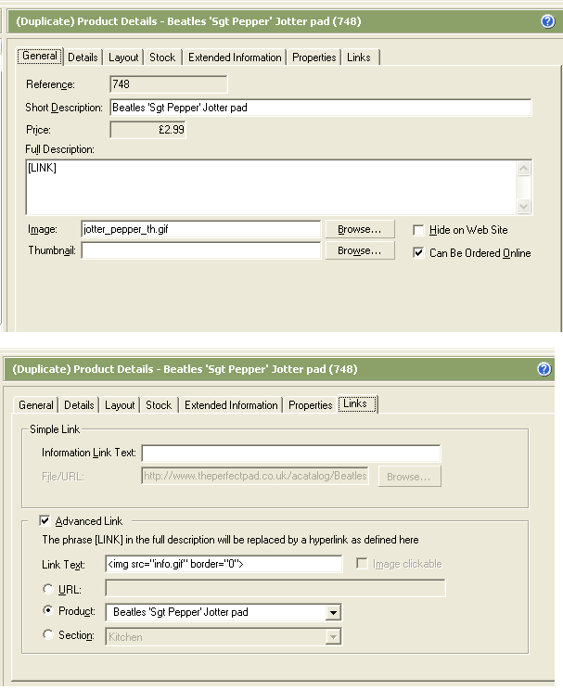This screenshot has height=690, width=563.
Task: Click into the Short Description field
Action: tap(320, 108)
